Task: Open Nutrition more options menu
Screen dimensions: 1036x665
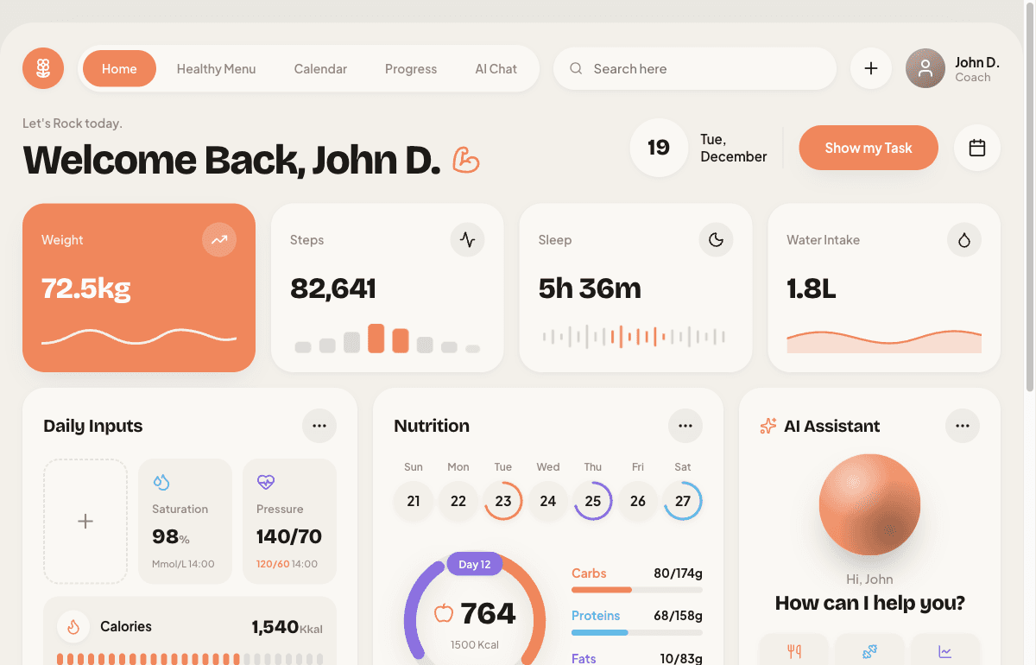Action: pos(685,426)
